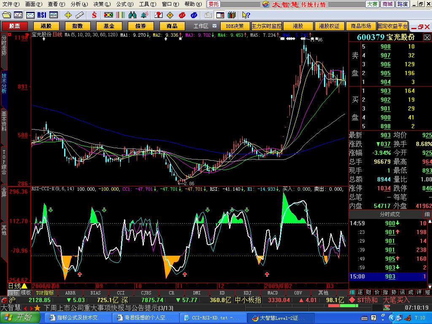Open the alarm bell alert icon

(145, 15)
